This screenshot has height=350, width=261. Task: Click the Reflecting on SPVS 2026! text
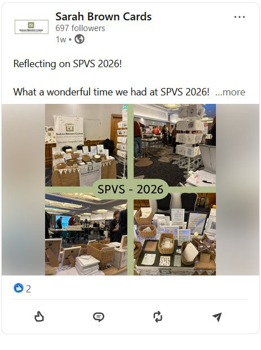click(68, 64)
